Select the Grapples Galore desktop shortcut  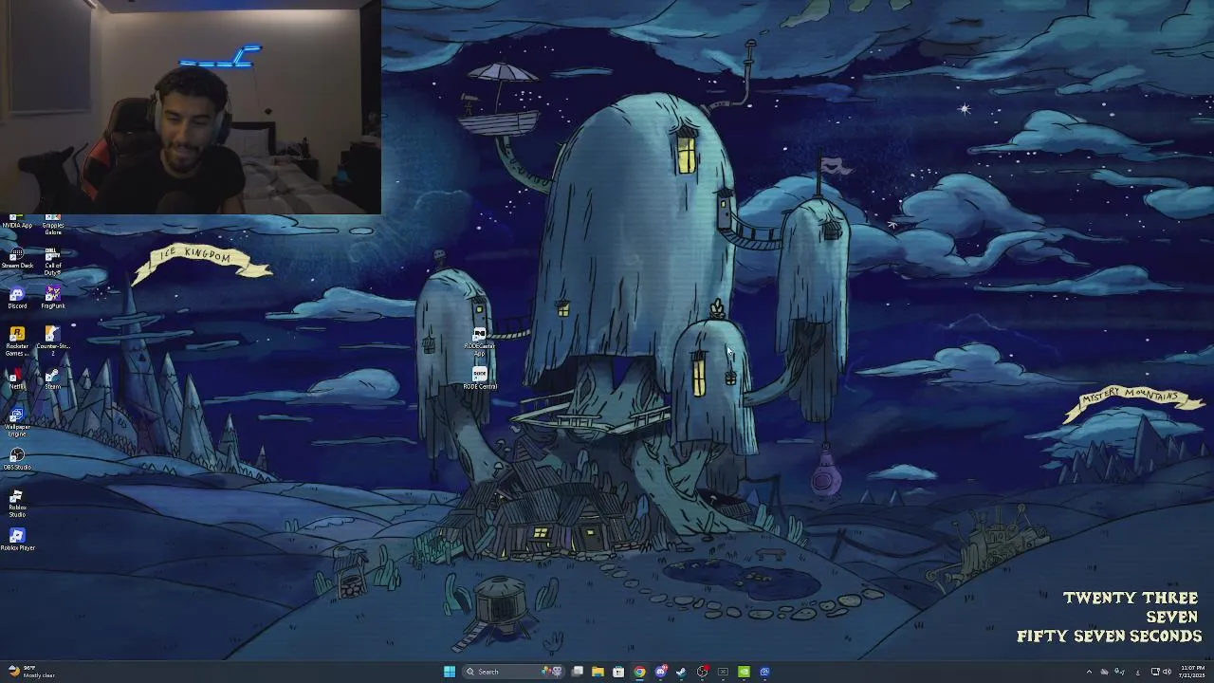(53, 225)
